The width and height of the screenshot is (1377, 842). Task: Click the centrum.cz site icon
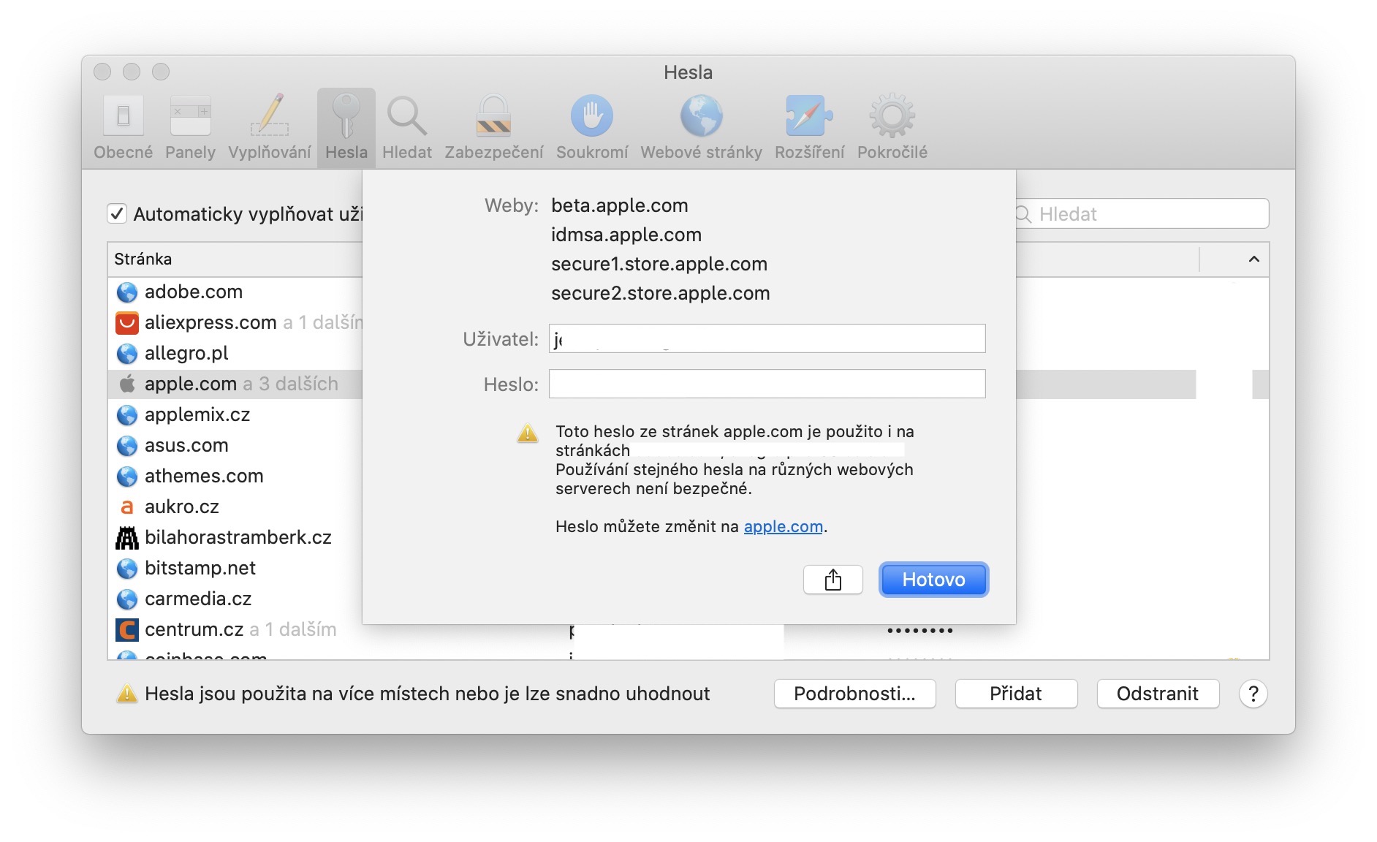[127, 629]
